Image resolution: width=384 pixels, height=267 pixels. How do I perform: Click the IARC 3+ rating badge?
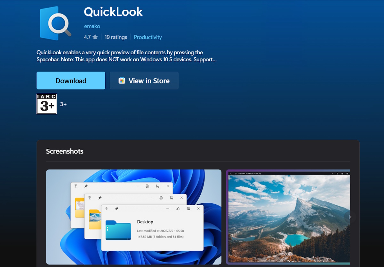click(47, 104)
